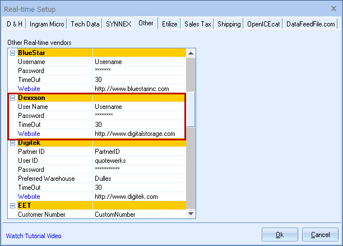Image resolution: width=343 pixels, height=246 pixels.
Task: Edit the BlueStar TimeOut value
Action: (140, 80)
